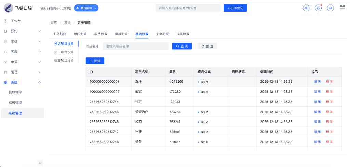Expand the 管理 sidebar menu chevron
The height and width of the screenshot is (167, 350).
click(40, 72)
